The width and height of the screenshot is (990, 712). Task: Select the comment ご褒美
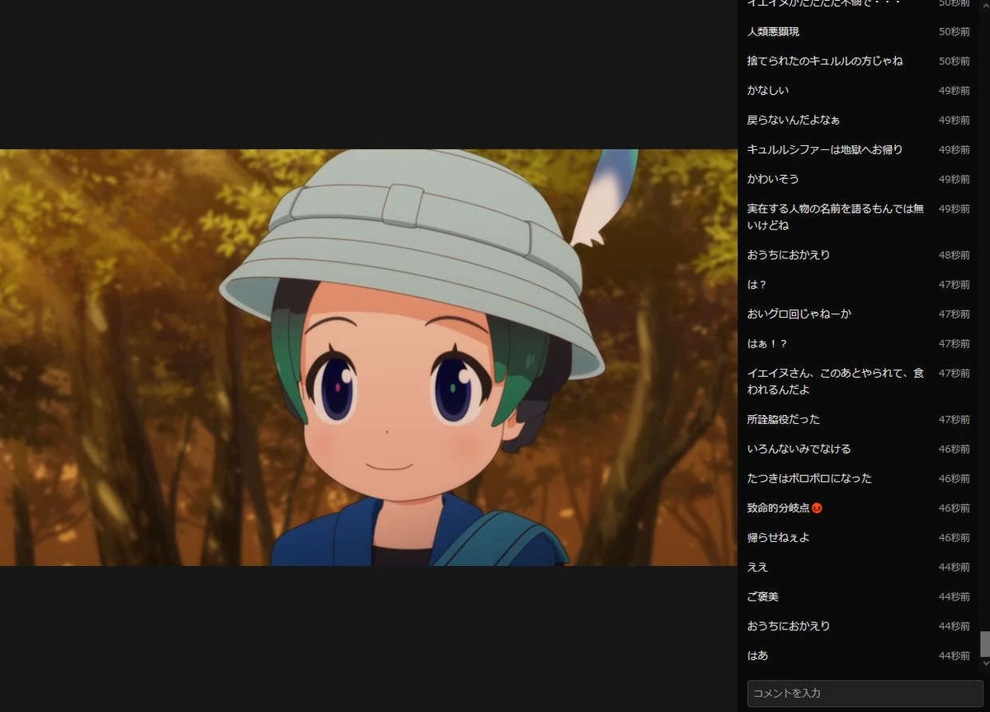click(x=762, y=596)
